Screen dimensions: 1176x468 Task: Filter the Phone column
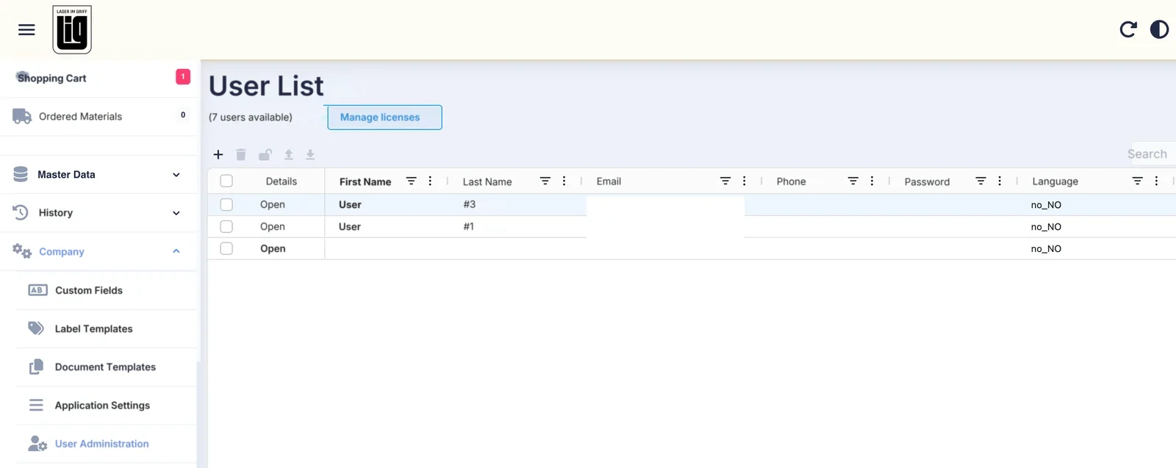click(853, 181)
